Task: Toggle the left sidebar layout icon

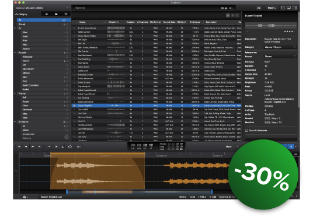Action: point(283,8)
